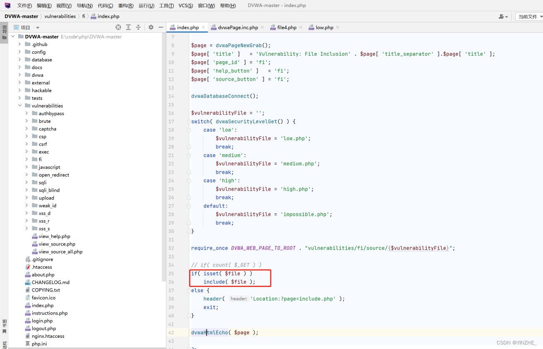The width and height of the screenshot is (543, 349).
Task: Click the Expand All icon in Project panel
Action: point(128,27)
